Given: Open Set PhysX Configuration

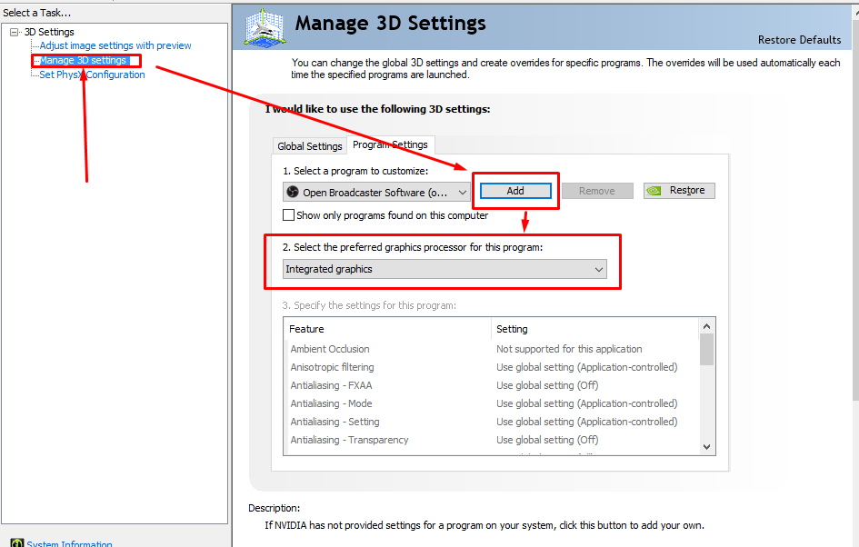Looking at the screenshot, I should [92, 75].
